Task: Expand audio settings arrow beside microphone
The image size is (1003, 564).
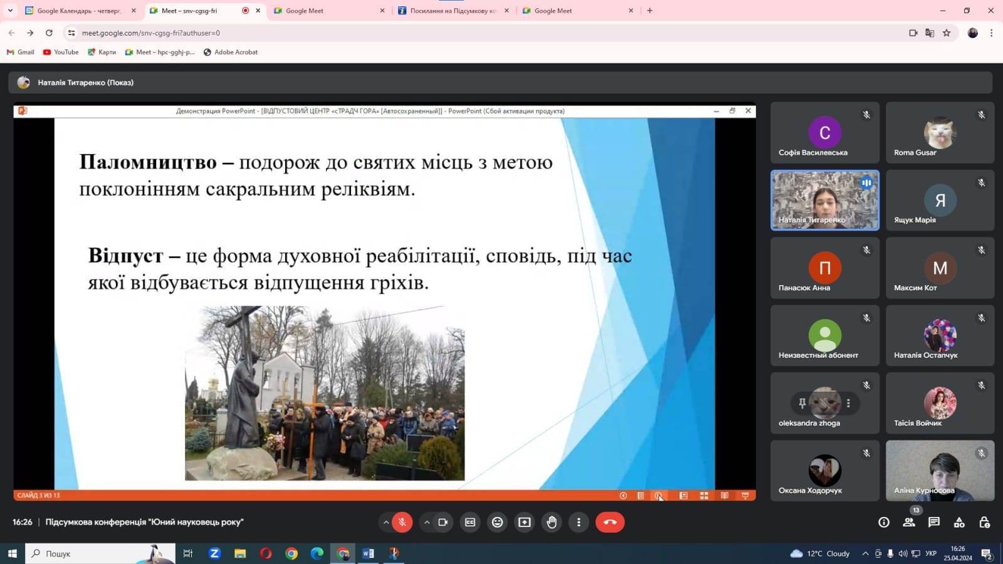Action: (x=386, y=522)
